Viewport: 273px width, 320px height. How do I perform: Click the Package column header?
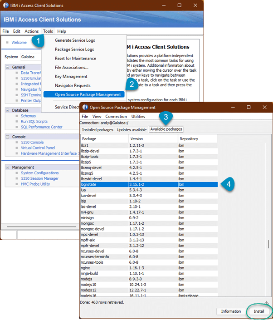click(89, 138)
